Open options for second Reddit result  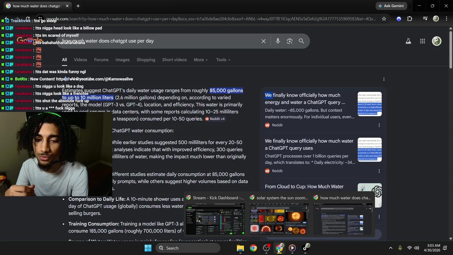[x=379, y=171]
